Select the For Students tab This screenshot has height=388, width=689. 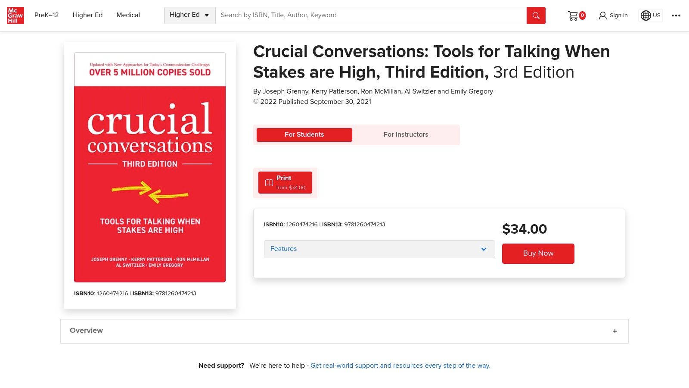(x=304, y=135)
